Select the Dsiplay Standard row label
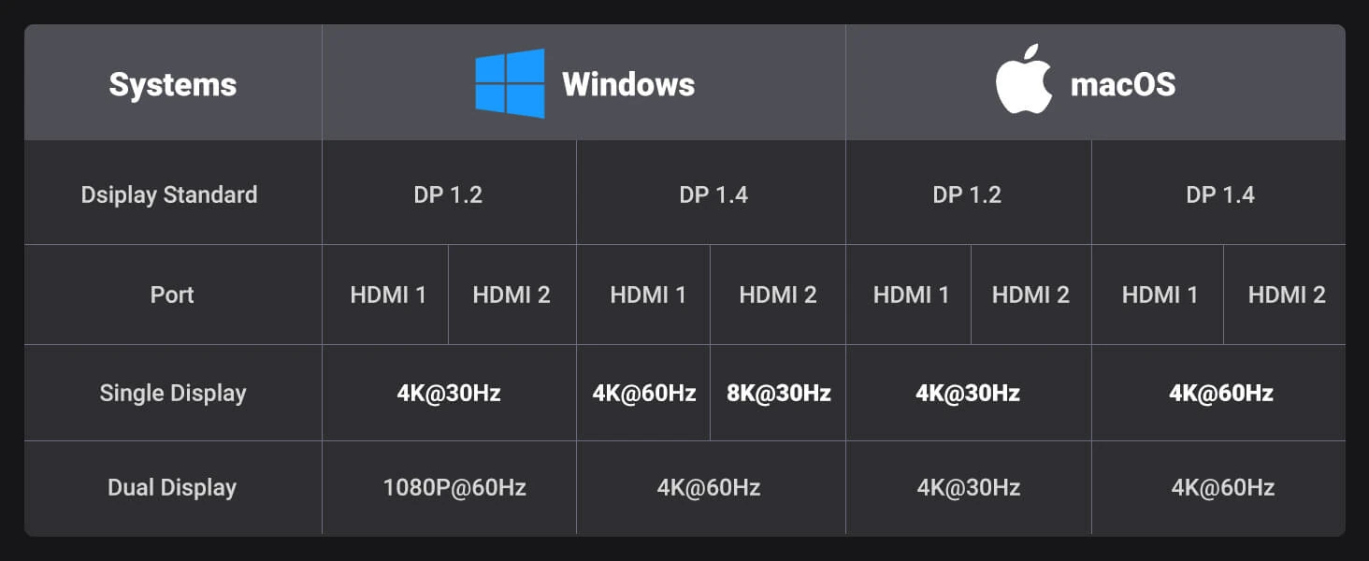1369x561 pixels. tap(169, 195)
